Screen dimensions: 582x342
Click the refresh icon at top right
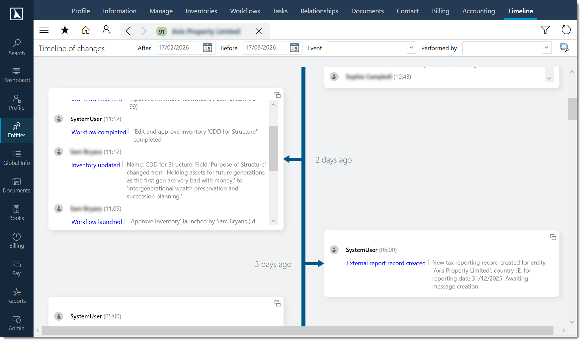566,30
